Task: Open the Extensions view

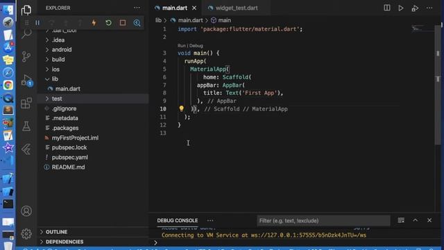Action: pos(26,103)
